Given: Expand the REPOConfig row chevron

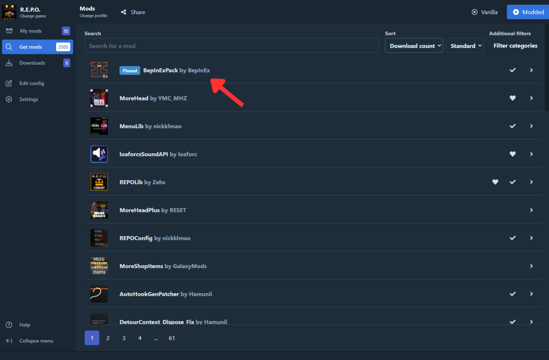Looking at the screenshot, I should point(531,238).
